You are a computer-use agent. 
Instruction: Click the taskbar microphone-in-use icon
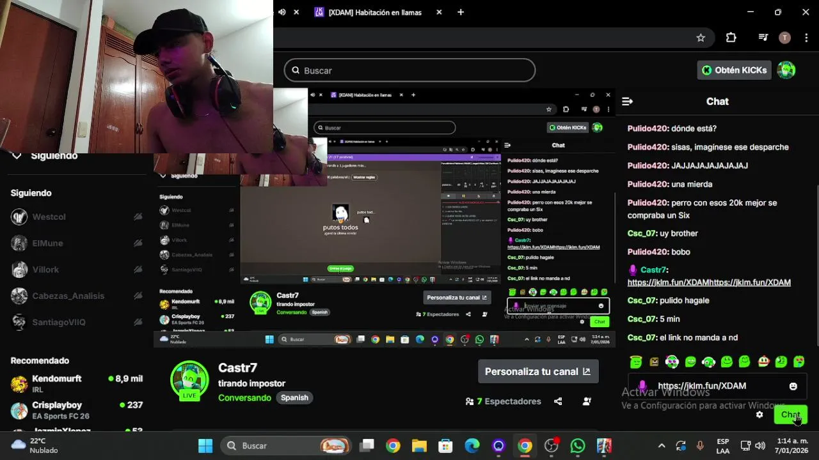pyautogui.click(x=700, y=445)
